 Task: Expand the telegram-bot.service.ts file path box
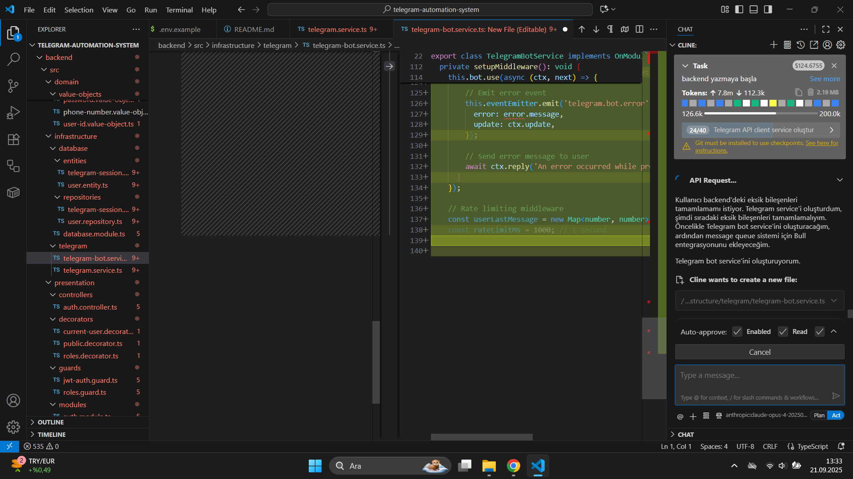point(760,301)
